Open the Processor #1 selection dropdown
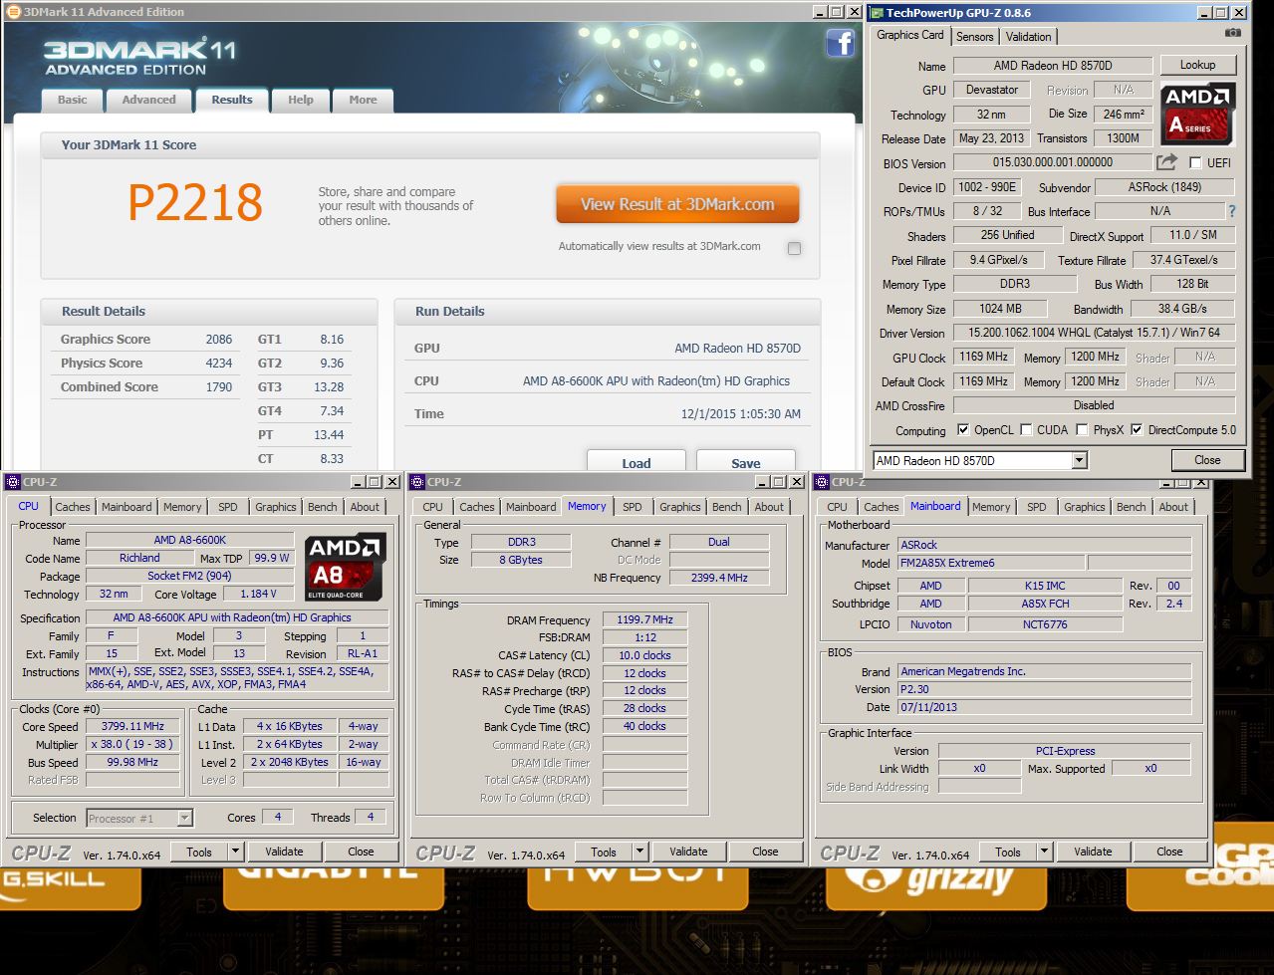This screenshot has width=1274, height=975. pyautogui.click(x=184, y=818)
